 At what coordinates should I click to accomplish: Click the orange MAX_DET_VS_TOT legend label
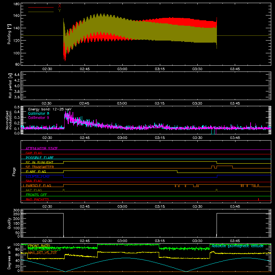(43, 253)
